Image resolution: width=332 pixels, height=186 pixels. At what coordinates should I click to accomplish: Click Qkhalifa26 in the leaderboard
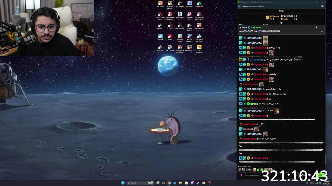[288, 16]
